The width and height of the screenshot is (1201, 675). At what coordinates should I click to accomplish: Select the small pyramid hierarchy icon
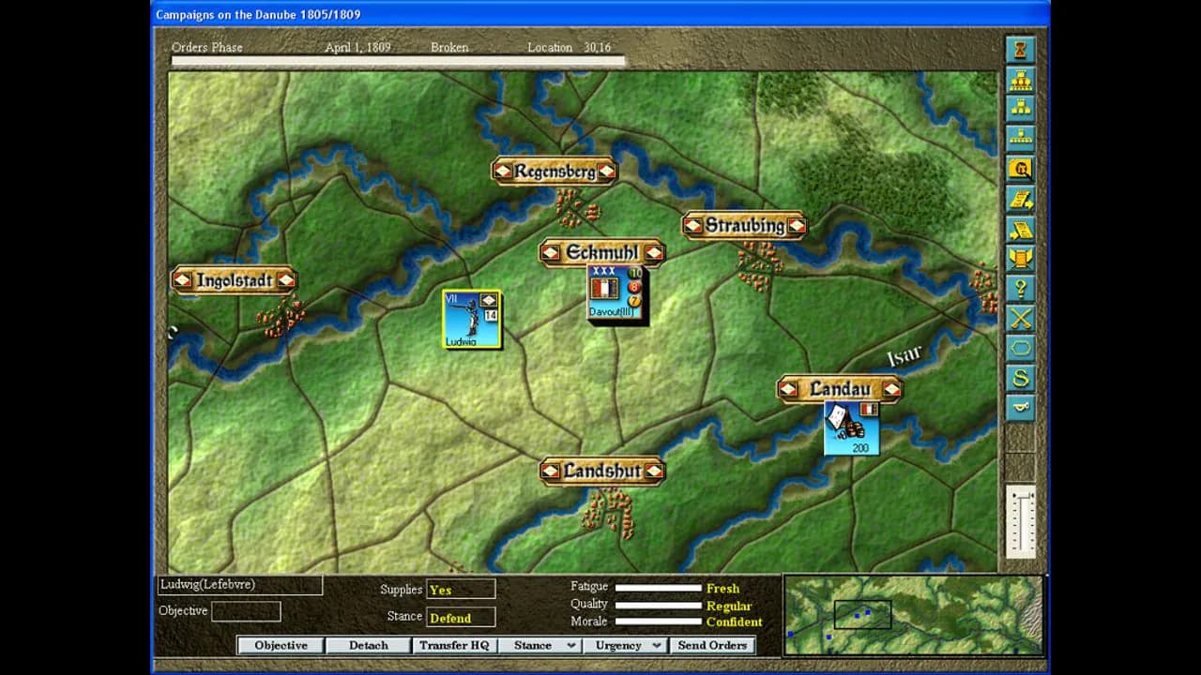(x=1020, y=139)
